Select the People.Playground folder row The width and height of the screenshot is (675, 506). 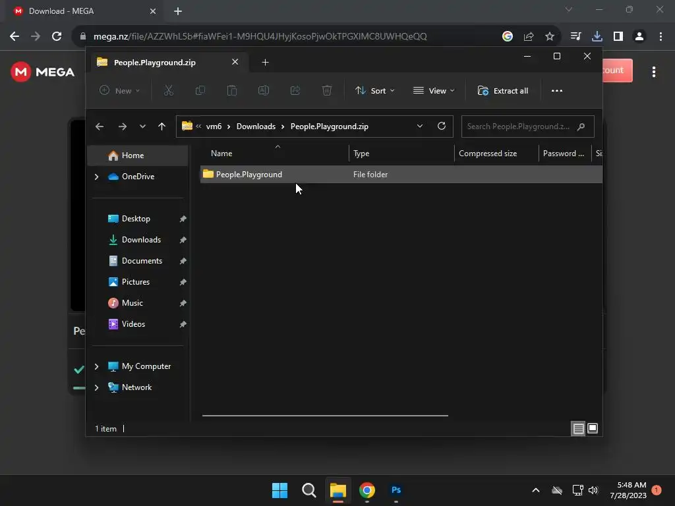point(401,174)
